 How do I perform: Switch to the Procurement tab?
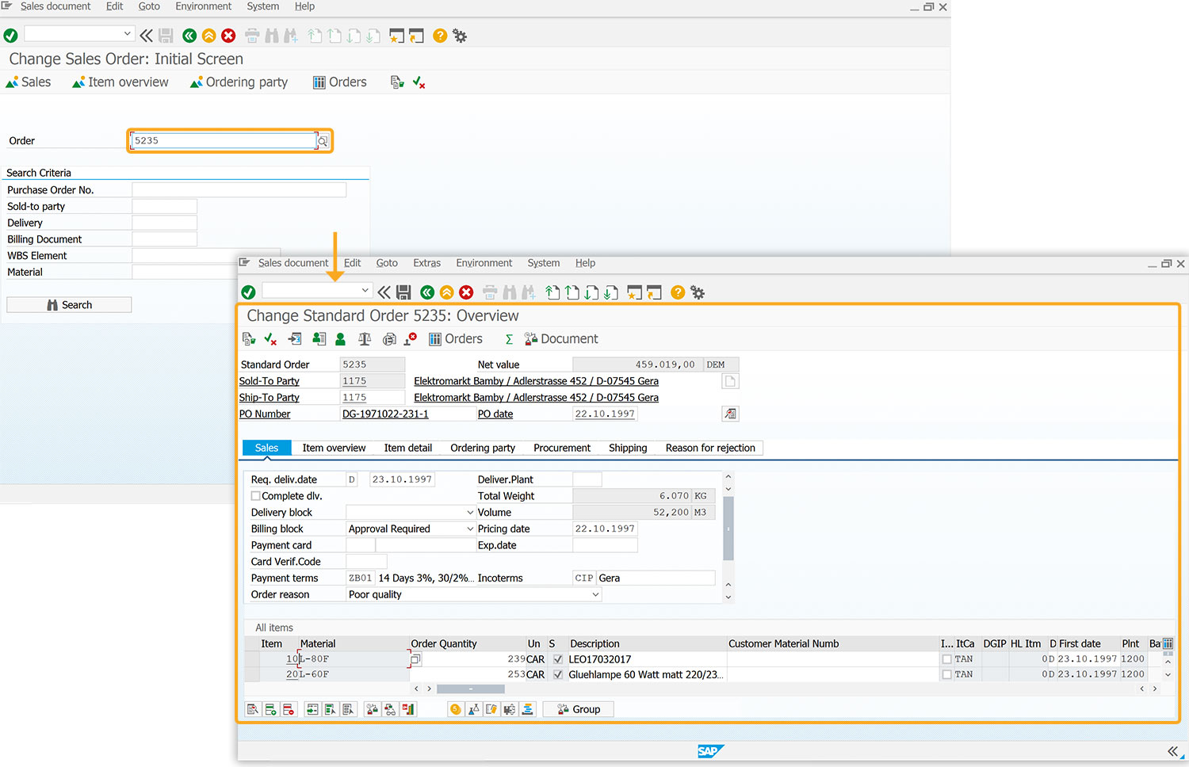pos(562,448)
